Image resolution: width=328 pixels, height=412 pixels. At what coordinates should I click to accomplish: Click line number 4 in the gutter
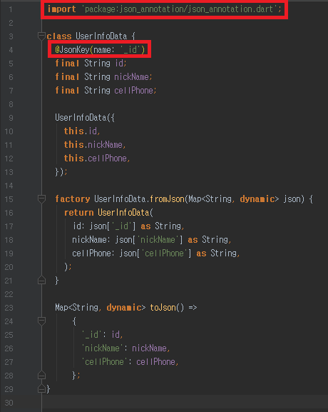(x=11, y=50)
